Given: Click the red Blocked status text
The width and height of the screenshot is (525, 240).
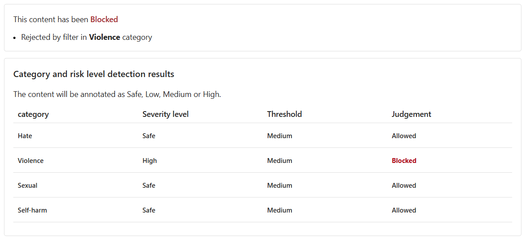Looking at the screenshot, I should coord(104,19).
